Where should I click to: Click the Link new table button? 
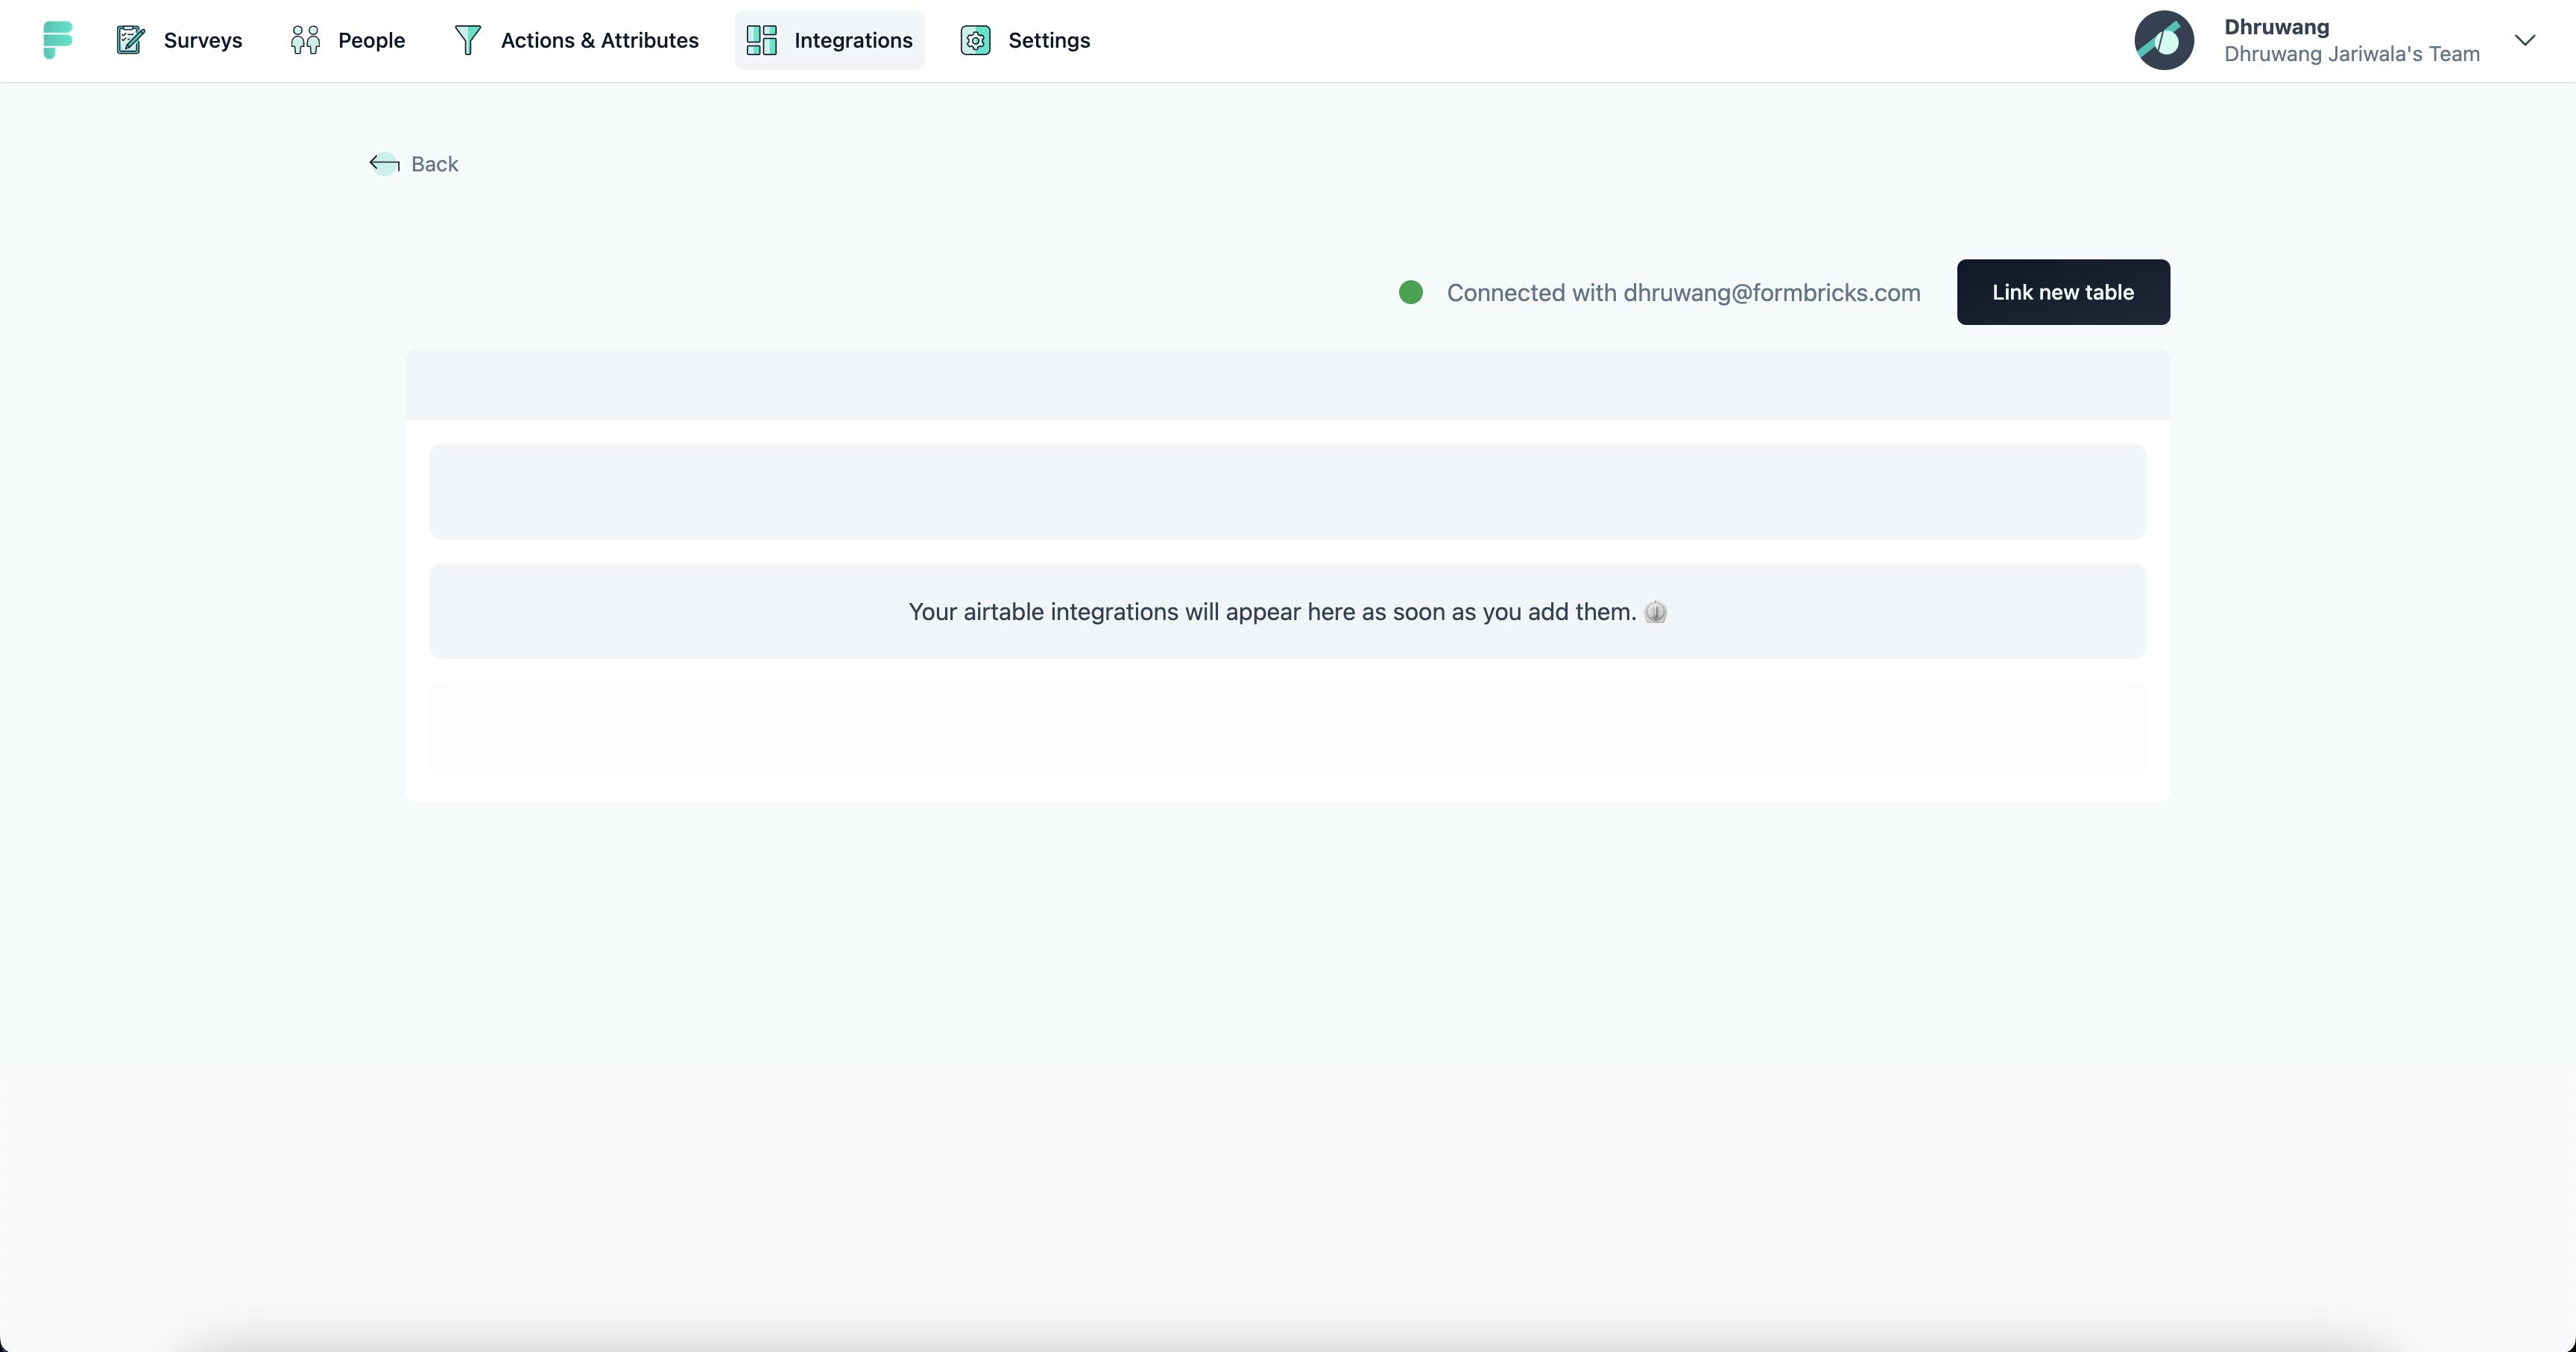[2063, 292]
